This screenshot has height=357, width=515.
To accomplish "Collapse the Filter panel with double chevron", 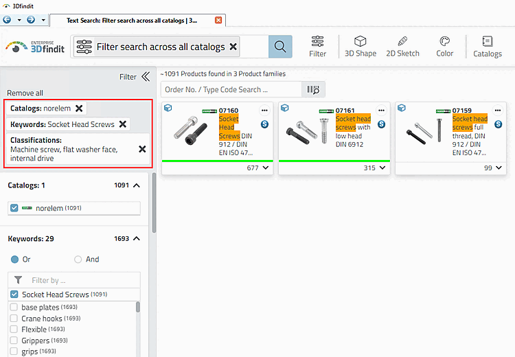I will point(146,77).
